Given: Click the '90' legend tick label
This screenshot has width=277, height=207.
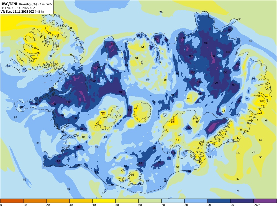Looking at the screenshot, I should (209, 205).
